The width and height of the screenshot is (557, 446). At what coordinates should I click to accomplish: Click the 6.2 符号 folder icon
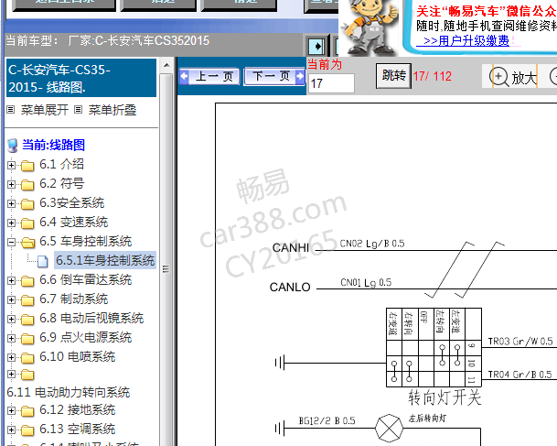point(27,185)
